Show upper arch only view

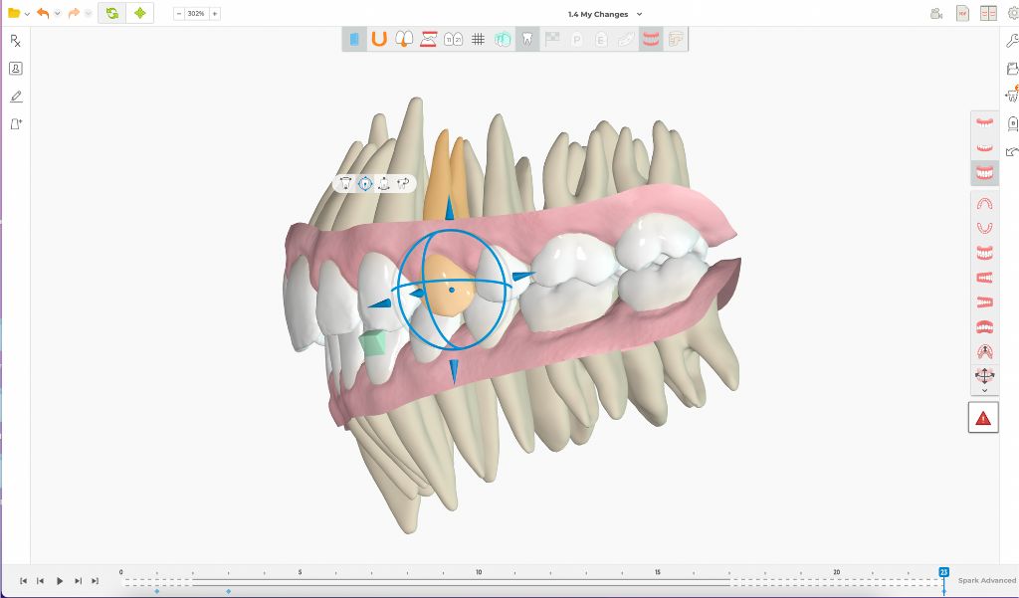click(x=984, y=122)
